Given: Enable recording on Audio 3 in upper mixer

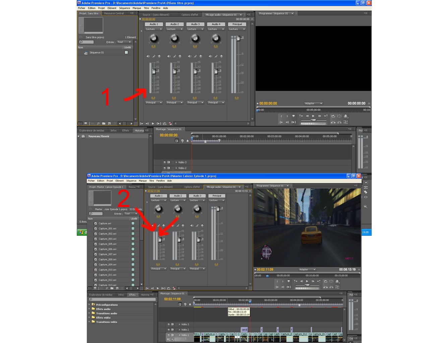Looking at the screenshot, I should 201,56.
